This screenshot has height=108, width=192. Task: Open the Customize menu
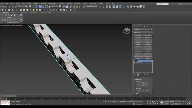(x=77, y=4)
